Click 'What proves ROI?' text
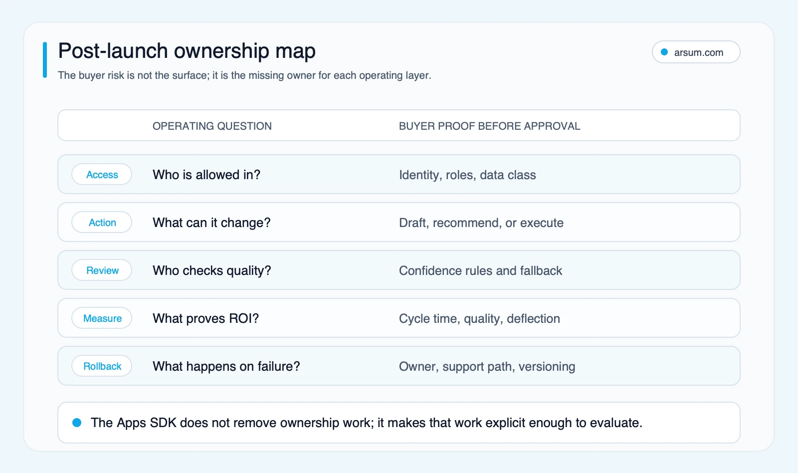798x473 pixels. tap(205, 318)
